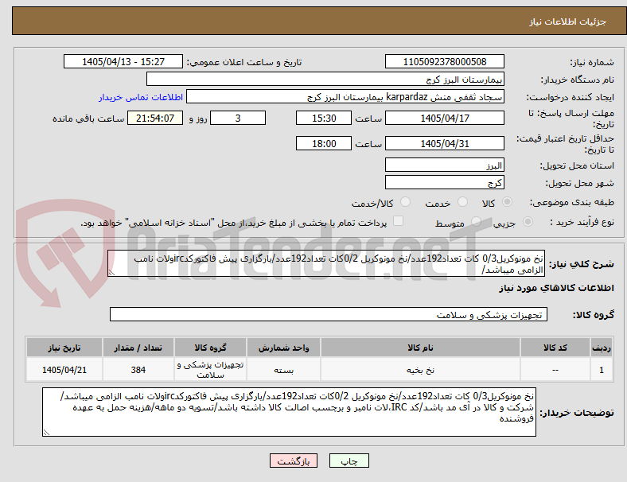Click the need date cell 1405/04/21
Screen dimensions: 627x482
pyautogui.click(x=64, y=370)
